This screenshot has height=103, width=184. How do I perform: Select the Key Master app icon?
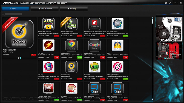(x=72, y=88)
